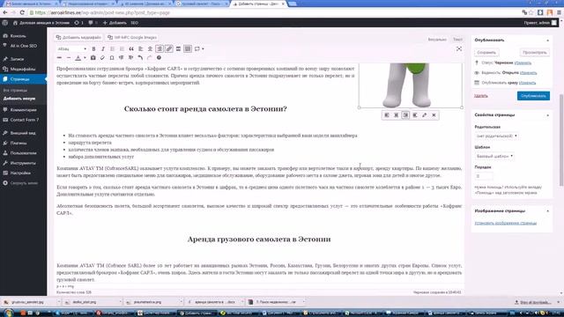Image resolution: width=564 pixels, height=317 pixels.
Task: Open Media library menu in sidebar
Action: coord(24,69)
